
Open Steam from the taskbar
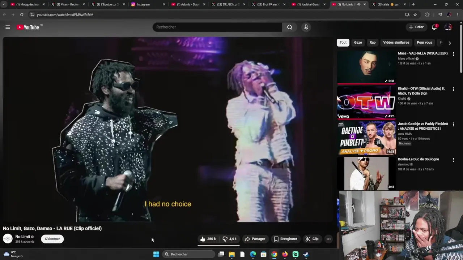coord(306,254)
